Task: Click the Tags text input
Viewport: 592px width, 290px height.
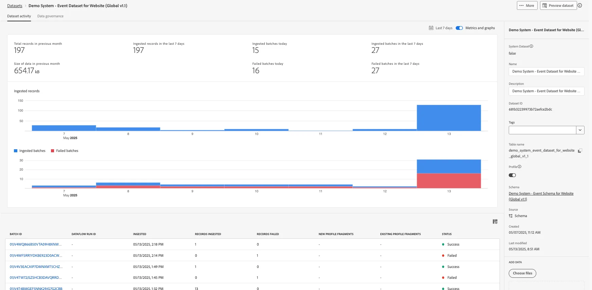Action: click(542, 130)
